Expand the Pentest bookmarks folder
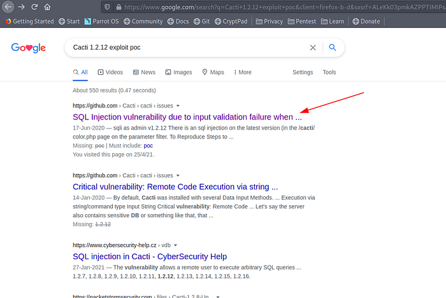Image resolution: width=446 pixels, height=298 pixels. pyautogui.click(x=302, y=21)
